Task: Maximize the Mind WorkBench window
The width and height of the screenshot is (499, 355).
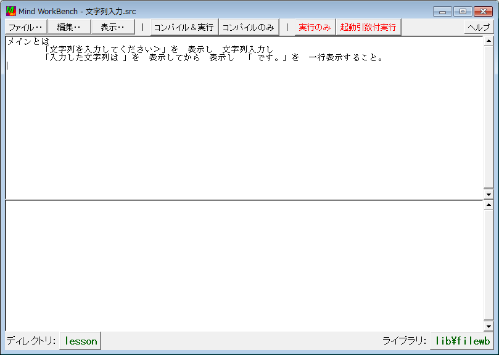Action: pyautogui.click(x=463, y=12)
